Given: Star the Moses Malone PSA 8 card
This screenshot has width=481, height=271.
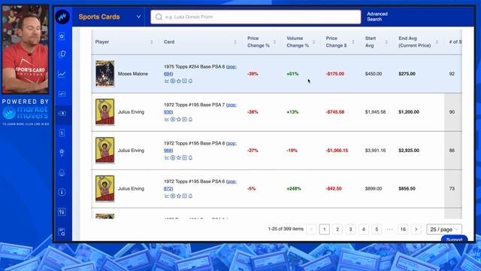Looking at the screenshot, I should (179, 81).
